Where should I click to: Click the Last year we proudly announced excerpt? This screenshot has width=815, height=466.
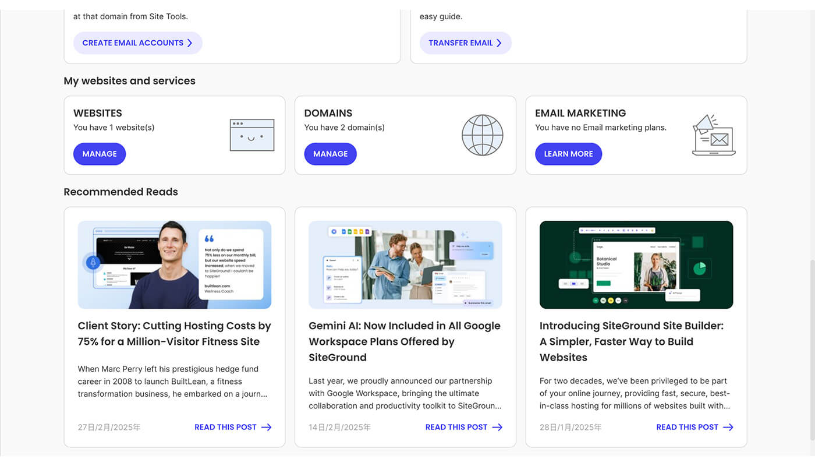405,393
